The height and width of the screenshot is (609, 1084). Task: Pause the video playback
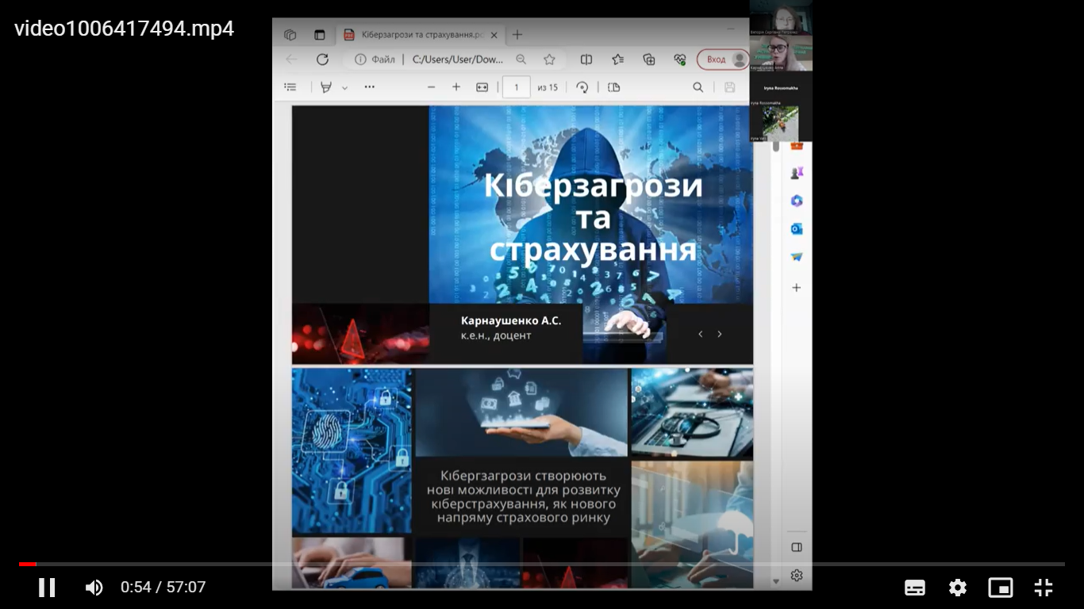click(x=47, y=588)
